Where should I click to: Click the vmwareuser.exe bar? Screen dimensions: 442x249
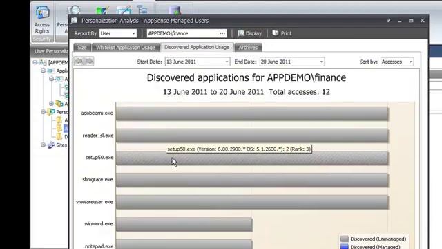click(252, 203)
